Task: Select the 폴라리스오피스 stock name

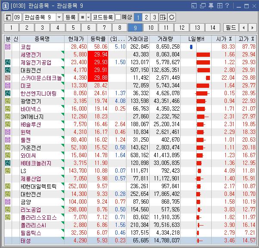Action: click(x=39, y=217)
